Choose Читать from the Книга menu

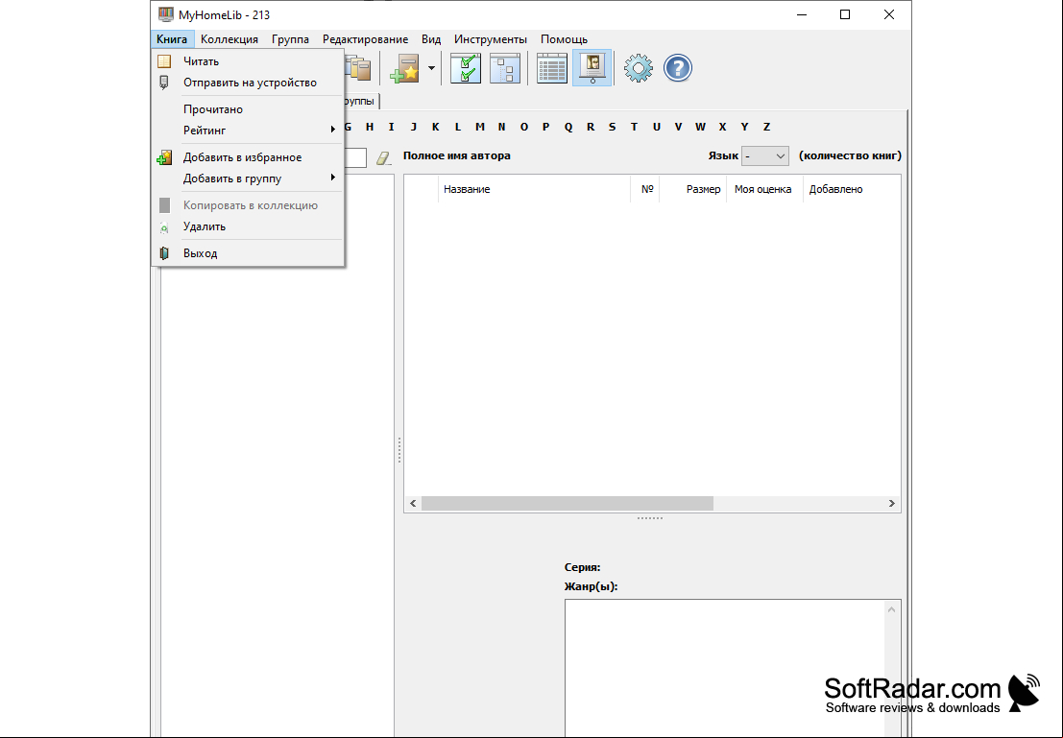(x=250, y=61)
